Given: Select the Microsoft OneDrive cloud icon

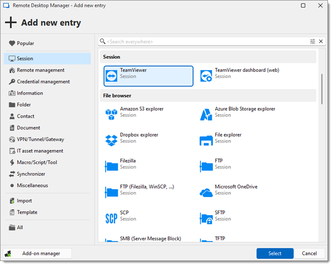Looking at the screenshot, I should click(206, 193).
